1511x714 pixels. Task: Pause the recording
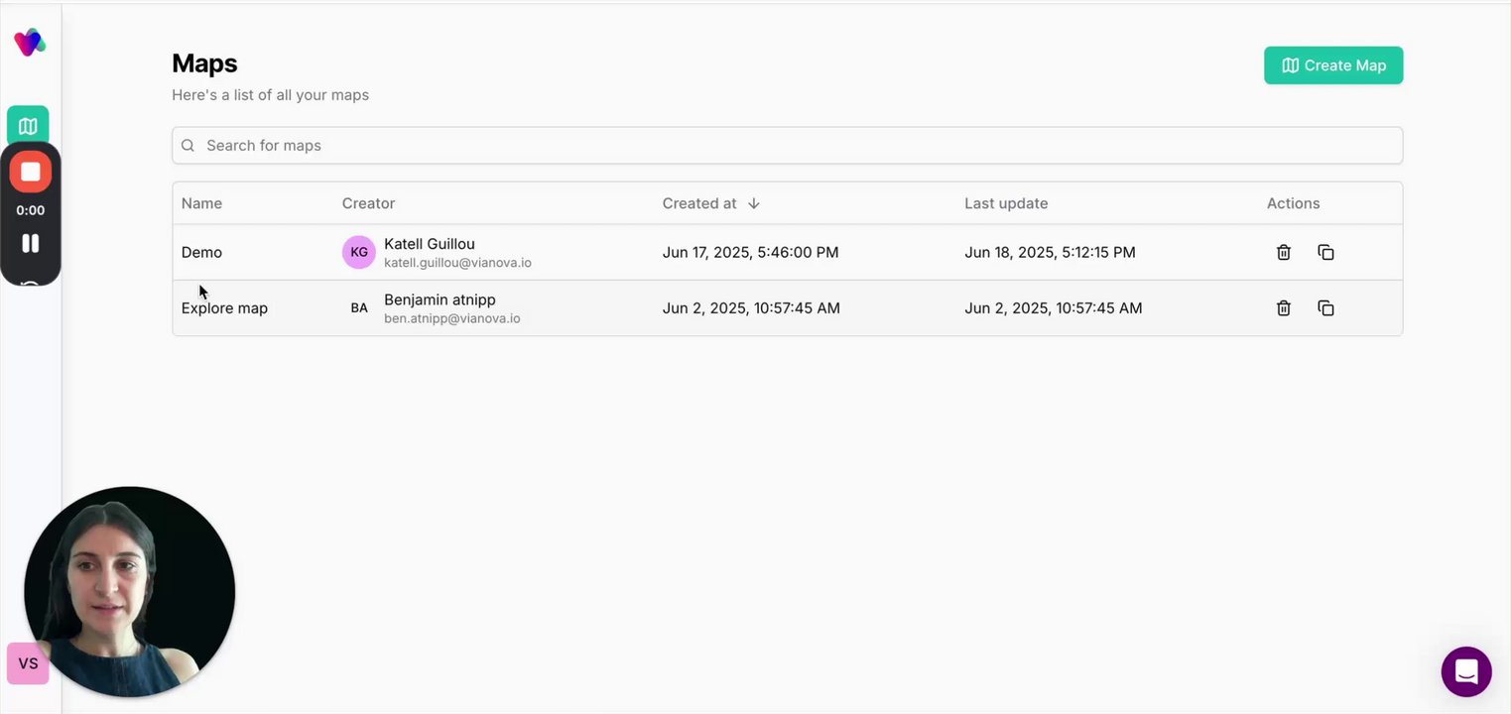tap(31, 243)
